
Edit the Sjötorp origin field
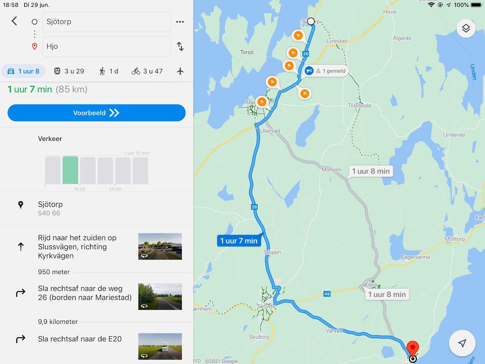[106, 22]
